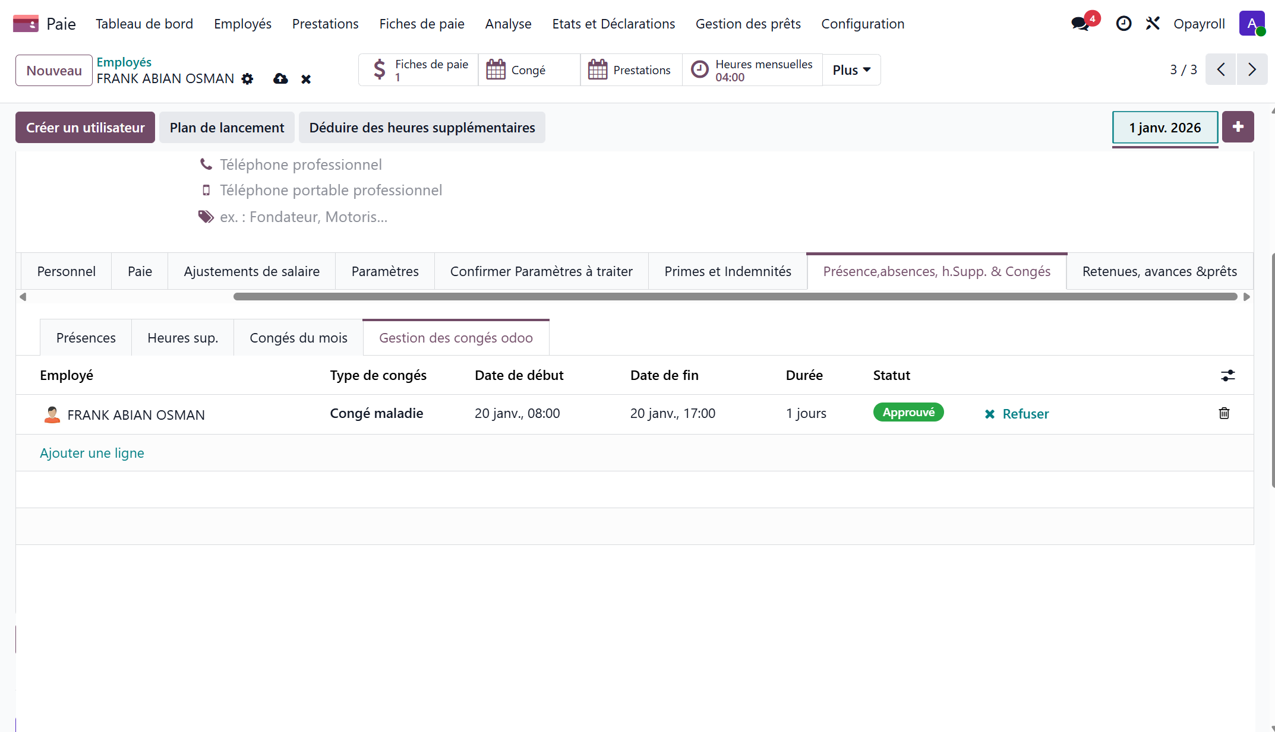This screenshot has height=732, width=1275.
Task: Open the 1 janv. 2026 version selector
Action: 1164,128
